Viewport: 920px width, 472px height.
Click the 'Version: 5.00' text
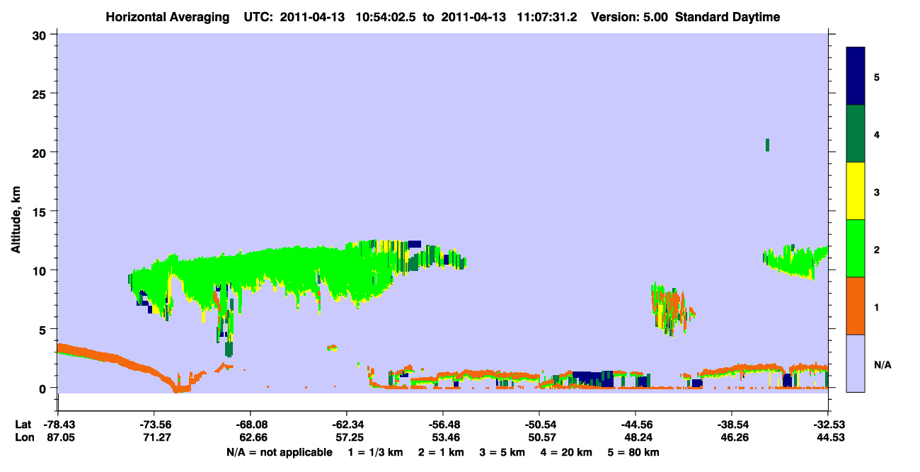tap(629, 17)
